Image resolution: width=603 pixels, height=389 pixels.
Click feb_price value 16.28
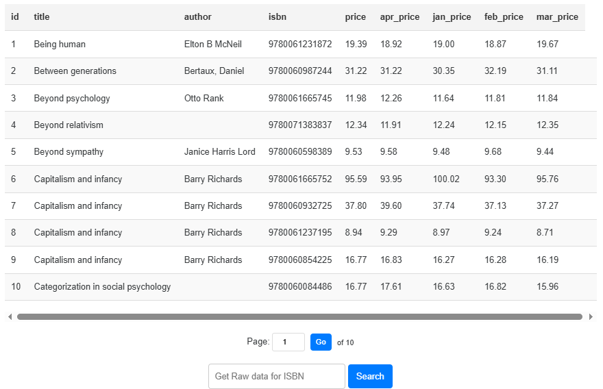(x=495, y=260)
